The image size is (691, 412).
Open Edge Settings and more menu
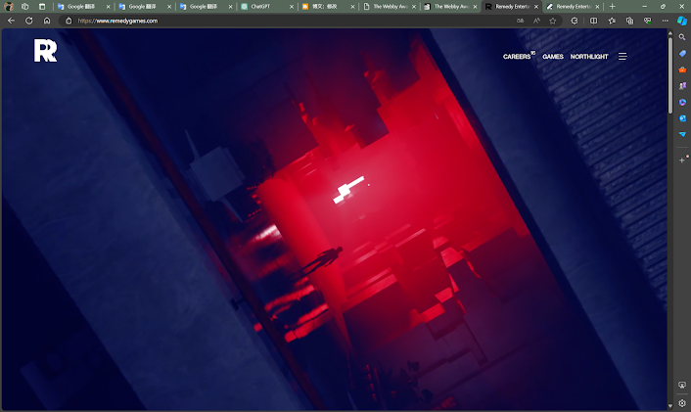(665, 21)
